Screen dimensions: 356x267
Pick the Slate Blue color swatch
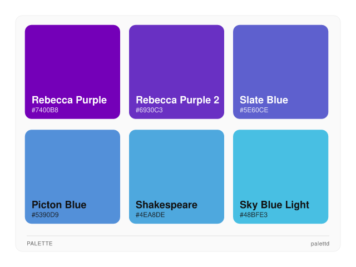pos(280,61)
